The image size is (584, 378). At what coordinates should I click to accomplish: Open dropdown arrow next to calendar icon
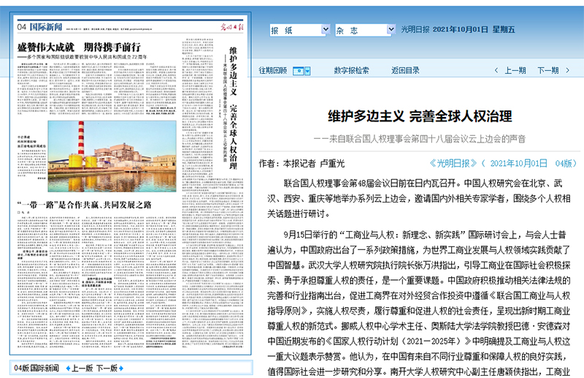pos(307,71)
